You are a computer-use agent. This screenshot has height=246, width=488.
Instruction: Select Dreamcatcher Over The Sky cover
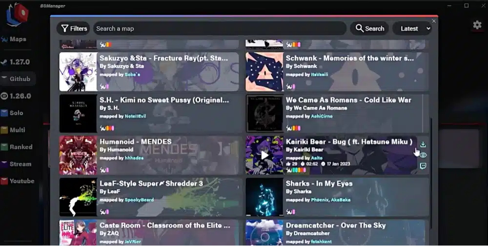264,232
